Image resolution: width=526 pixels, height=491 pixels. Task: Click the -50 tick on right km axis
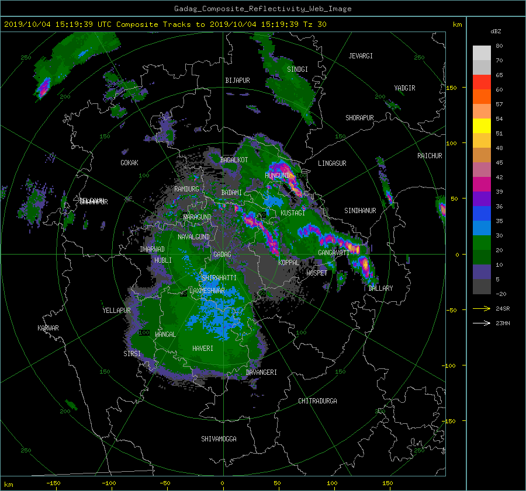(451, 311)
